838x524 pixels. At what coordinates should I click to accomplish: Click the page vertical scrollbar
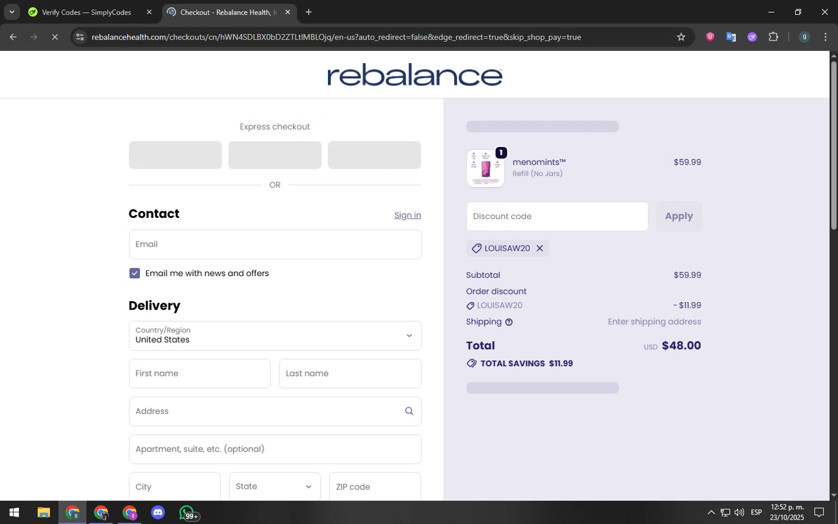pos(834,145)
